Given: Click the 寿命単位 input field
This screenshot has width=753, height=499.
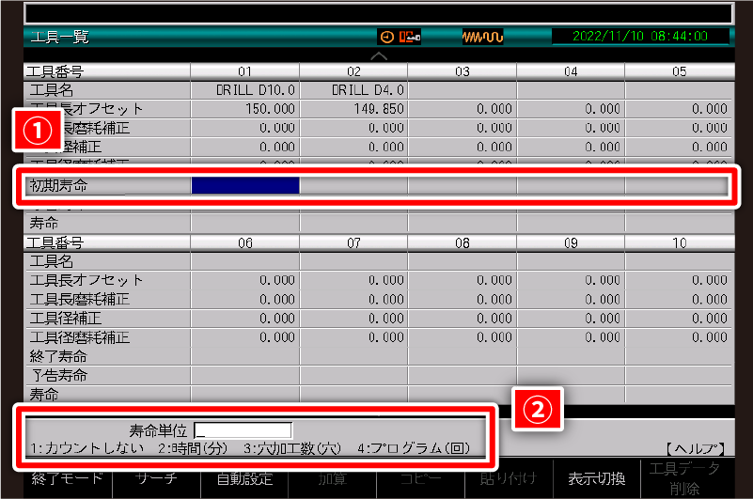Looking at the screenshot, I should tap(243, 430).
